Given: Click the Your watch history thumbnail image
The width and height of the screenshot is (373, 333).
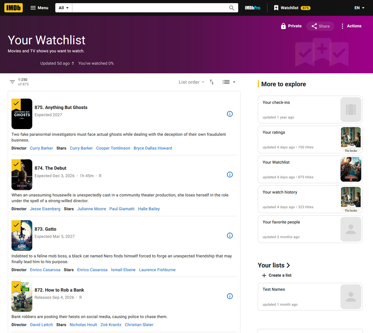Looking at the screenshot, I should click(351, 199).
